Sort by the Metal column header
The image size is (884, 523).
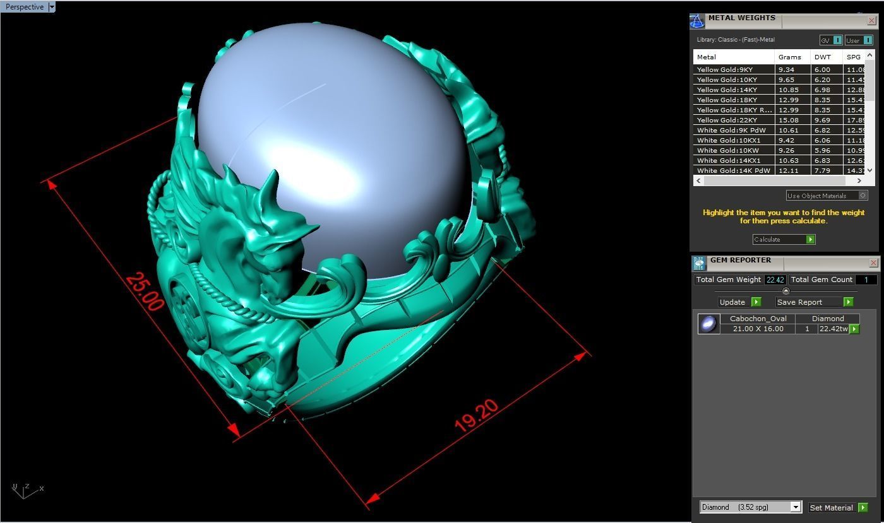(734, 57)
